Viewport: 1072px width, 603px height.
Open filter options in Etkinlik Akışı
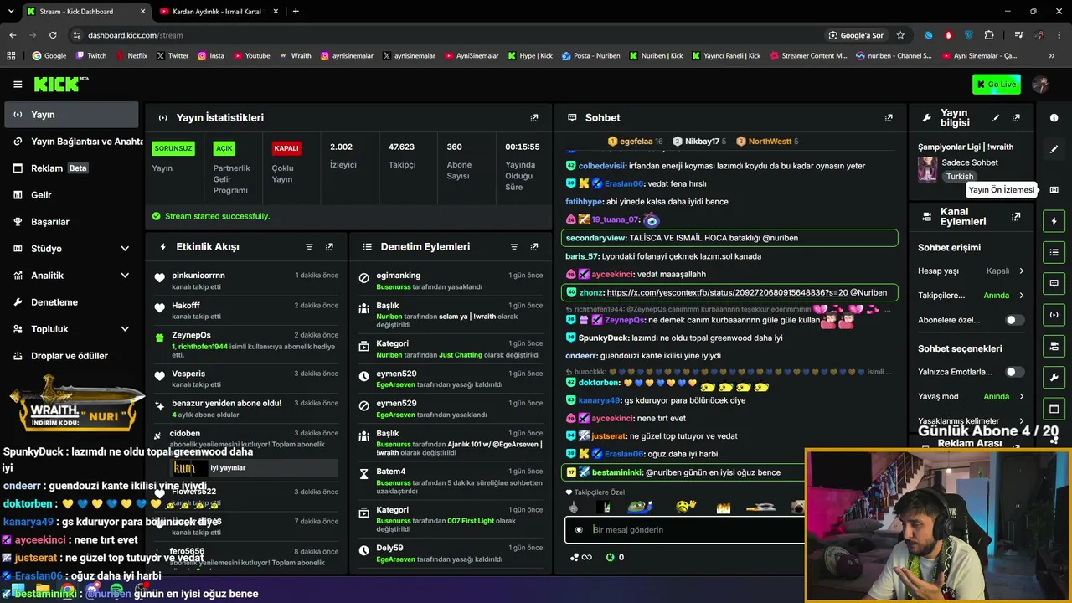pos(309,247)
